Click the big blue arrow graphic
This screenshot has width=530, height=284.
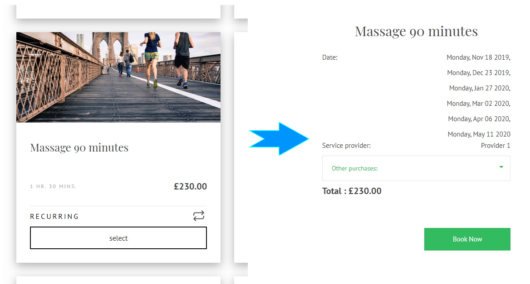(279, 138)
